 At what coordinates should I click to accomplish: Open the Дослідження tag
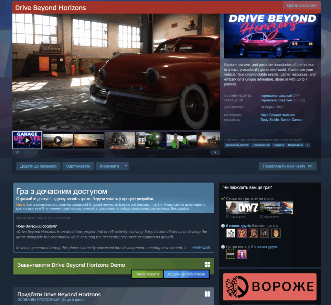(261, 145)
